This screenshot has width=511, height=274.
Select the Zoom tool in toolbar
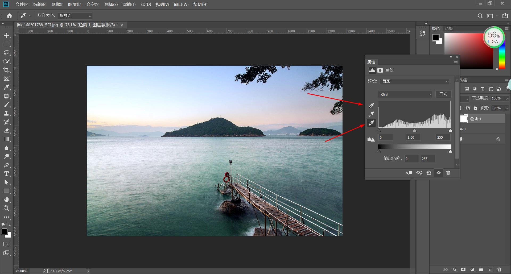tap(6, 208)
